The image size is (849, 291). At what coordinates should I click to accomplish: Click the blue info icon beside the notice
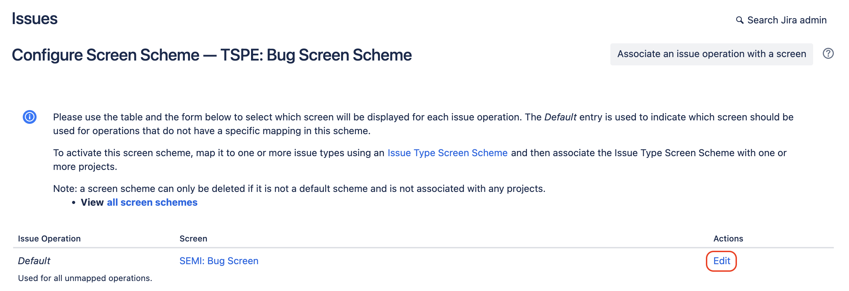[x=30, y=117]
